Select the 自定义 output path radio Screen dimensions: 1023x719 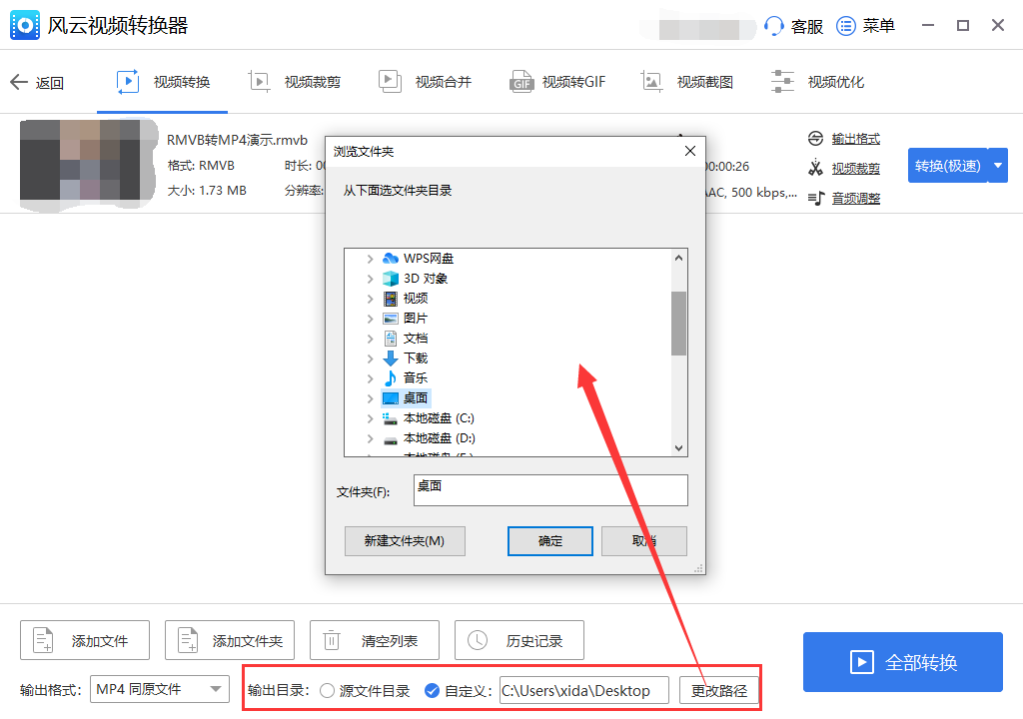point(433,690)
